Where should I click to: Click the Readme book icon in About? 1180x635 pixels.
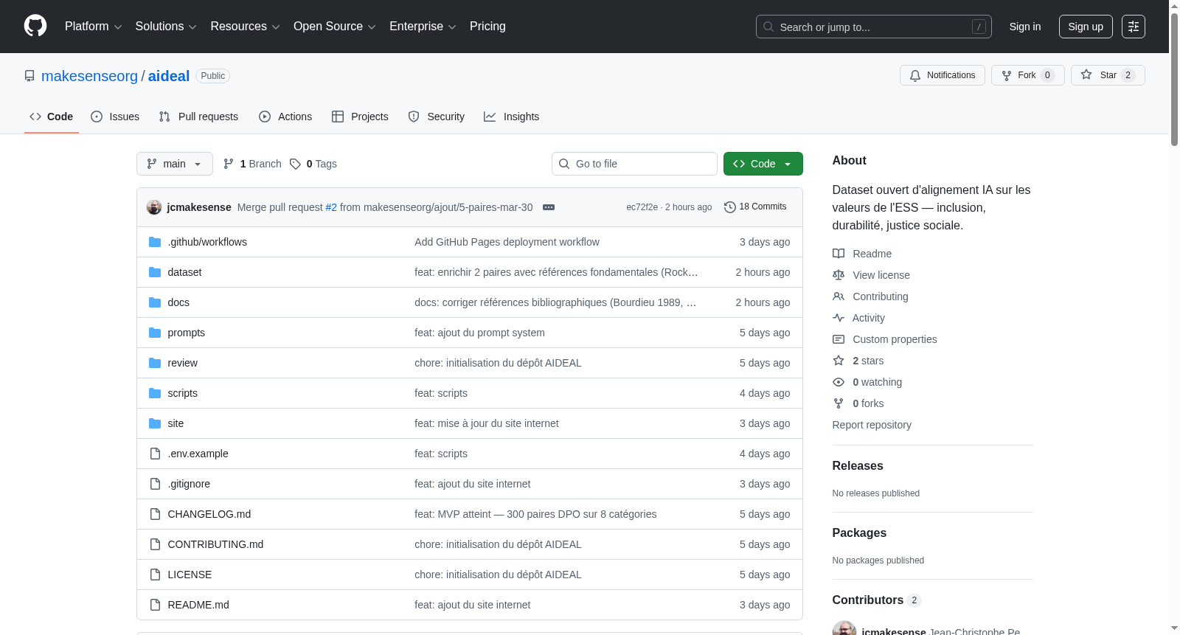pyautogui.click(x=839, y=254)
